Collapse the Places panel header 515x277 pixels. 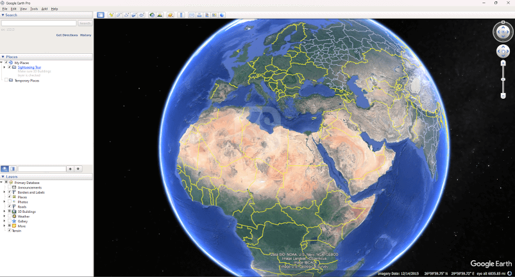point(46,57)
